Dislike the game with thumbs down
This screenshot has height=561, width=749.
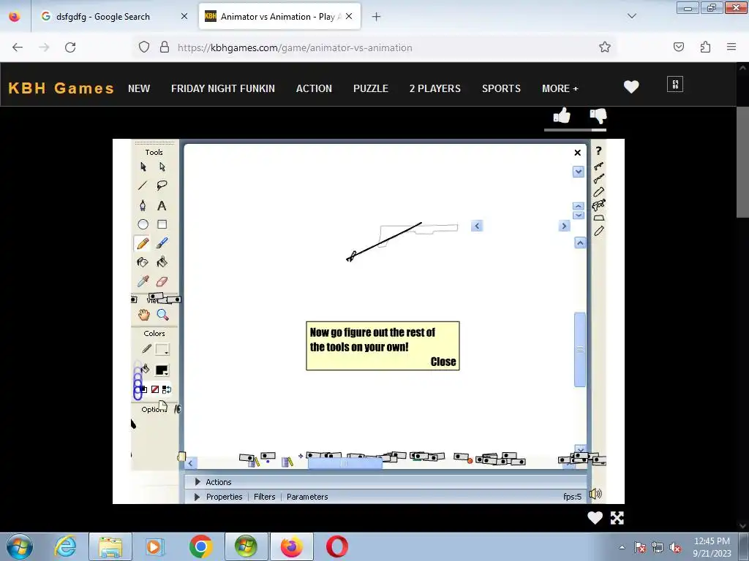pos(598,116)
